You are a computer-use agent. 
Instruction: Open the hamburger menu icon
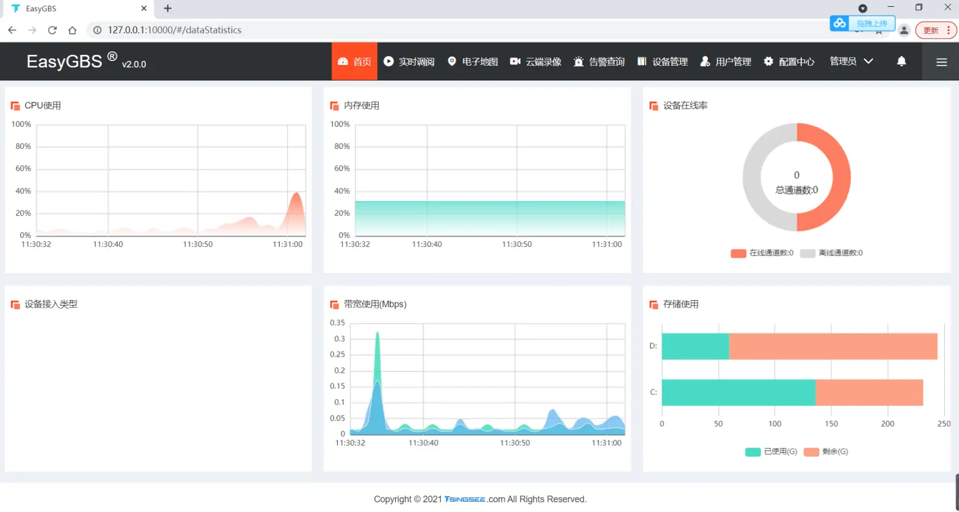tap(941, 62)
